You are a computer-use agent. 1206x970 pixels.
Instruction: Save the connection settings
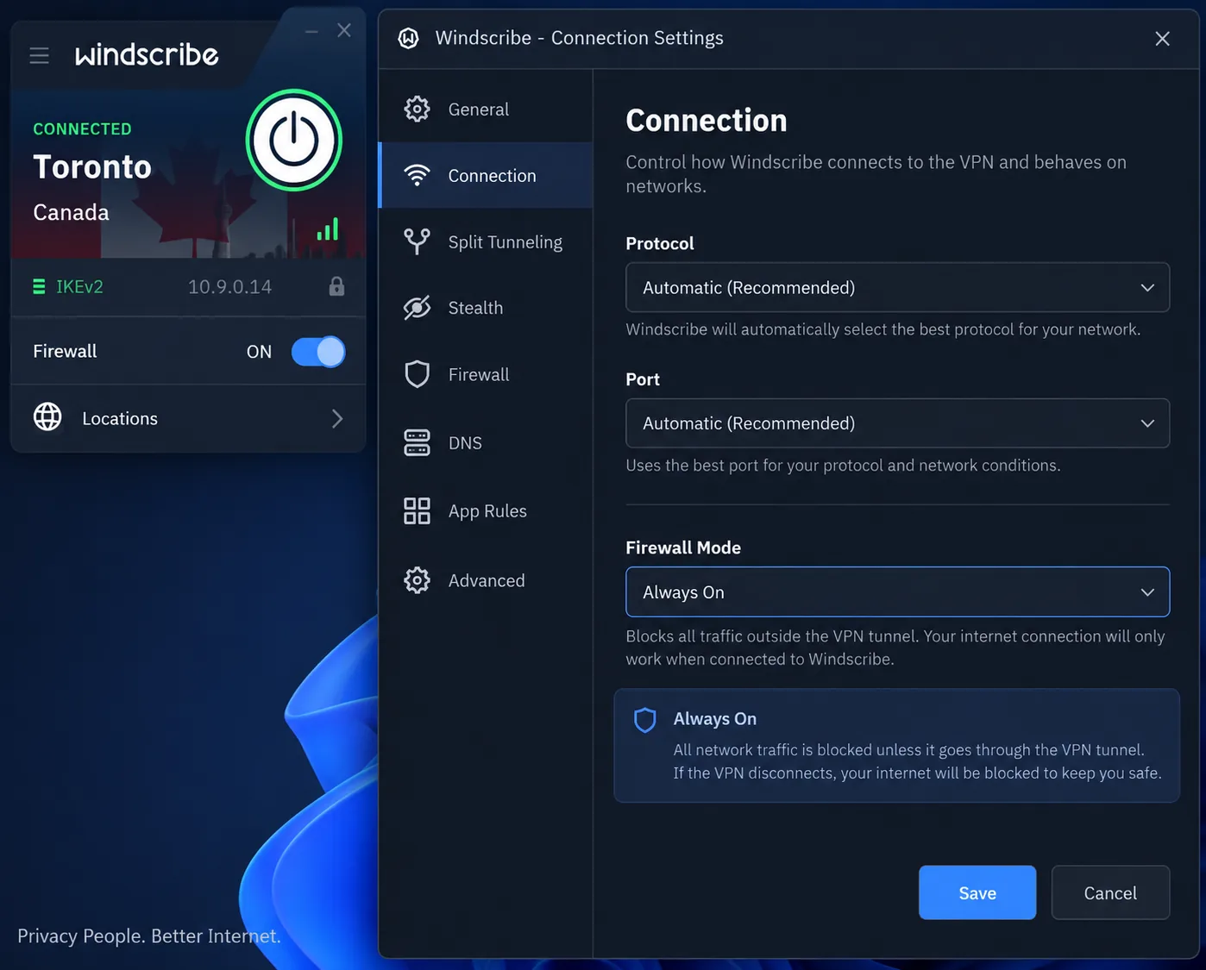pos(977,892)
